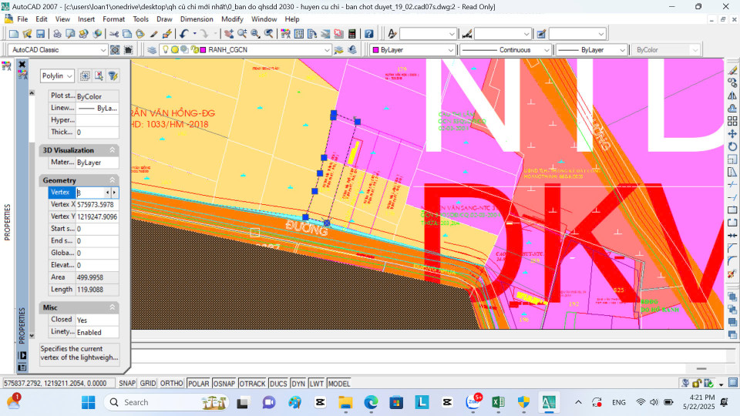Image resolution: width=740 pixels, height=416 pixels.
Task: Collapse the 3D Visualization section
Action: [x=113, y=150]
